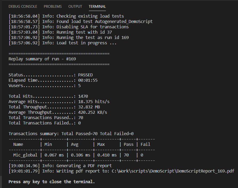Click the Total Hits value 1470
This screenshot has width=238, height=188.
pos(83,96)
